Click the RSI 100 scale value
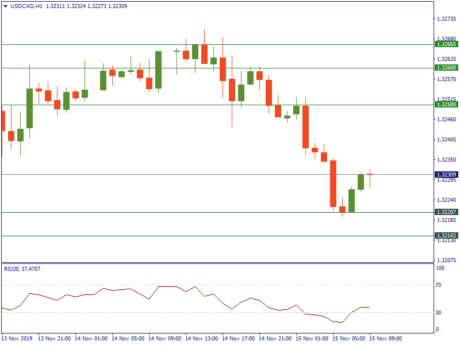 click(x=441, y=268)
